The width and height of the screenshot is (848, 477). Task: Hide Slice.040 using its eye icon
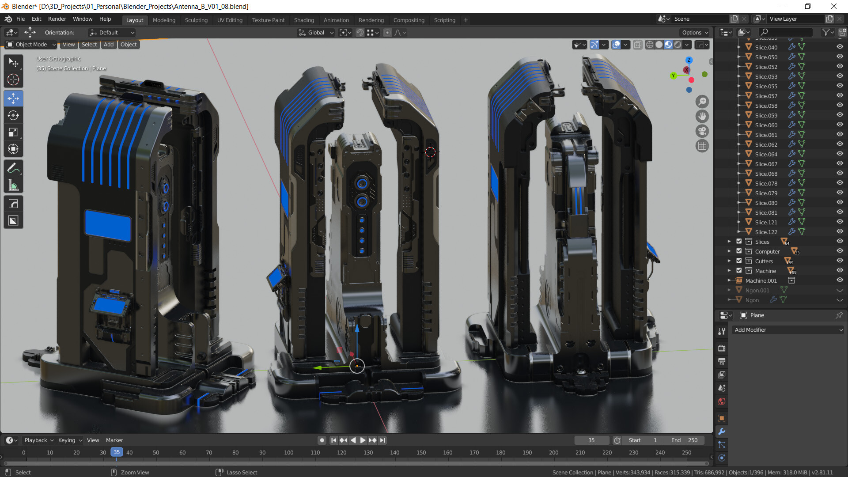coord(840,47)
